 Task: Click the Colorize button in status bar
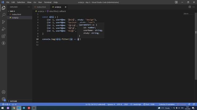point(181,105)
